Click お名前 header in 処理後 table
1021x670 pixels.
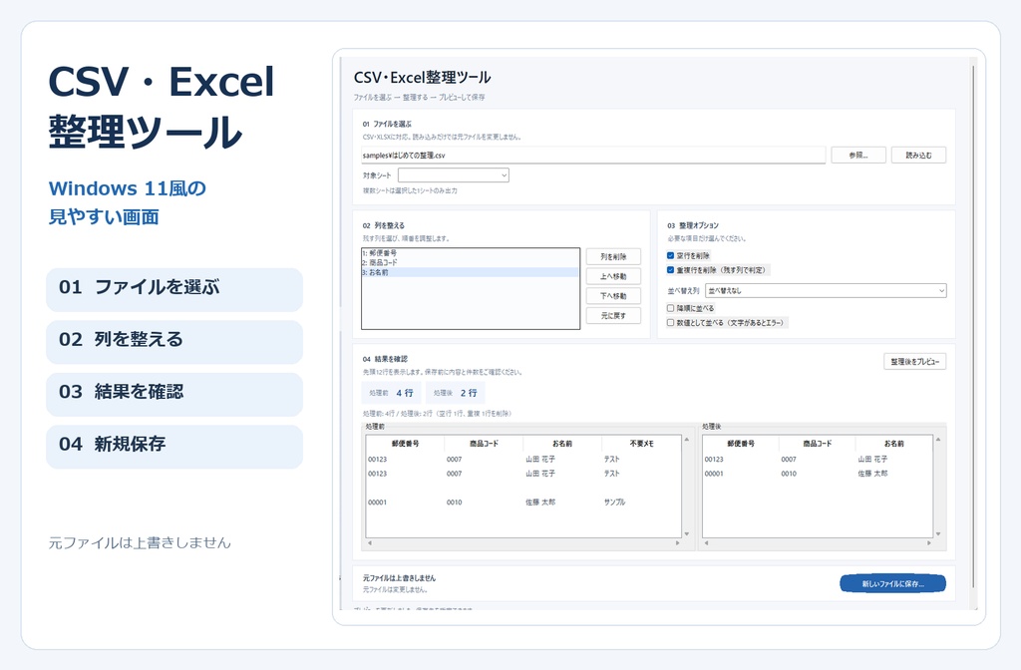tap(894, 444)
